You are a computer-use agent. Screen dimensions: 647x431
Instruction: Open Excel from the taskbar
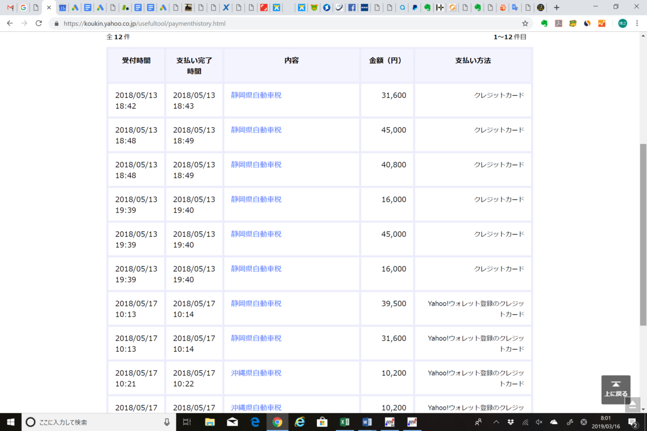coord(345,422)
